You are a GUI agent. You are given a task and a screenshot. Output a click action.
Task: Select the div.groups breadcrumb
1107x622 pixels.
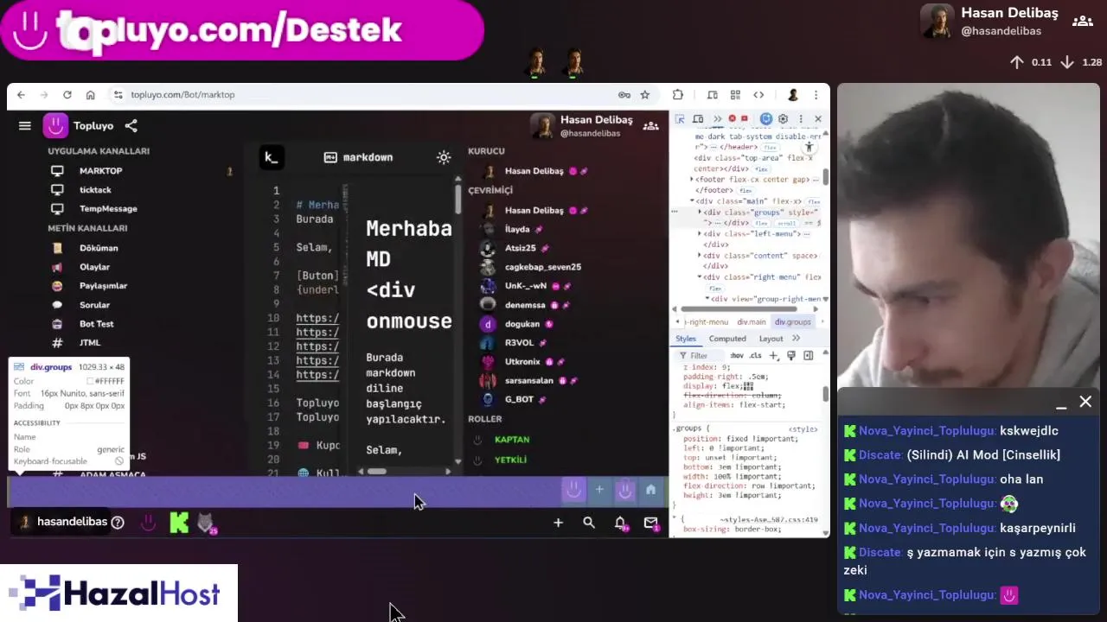click(792, 322)
